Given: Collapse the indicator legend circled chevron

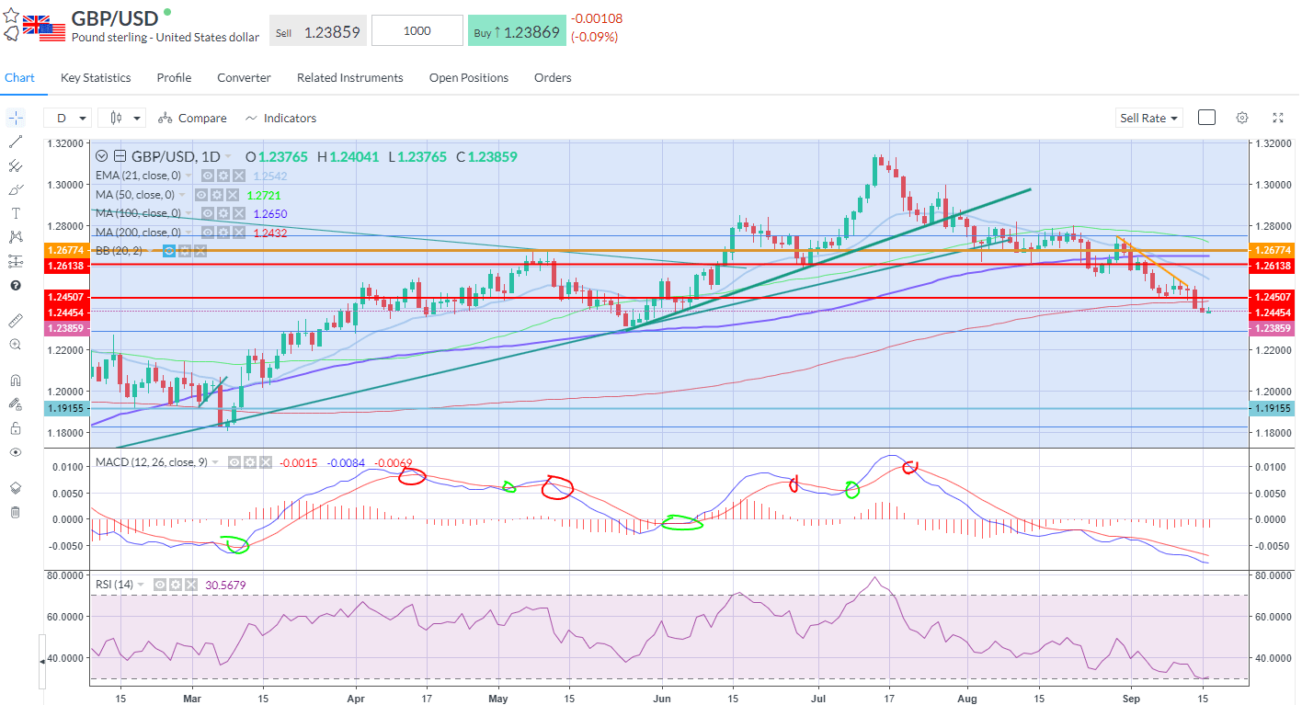Looking at the screenshot, I should click(x=101, y=156).
